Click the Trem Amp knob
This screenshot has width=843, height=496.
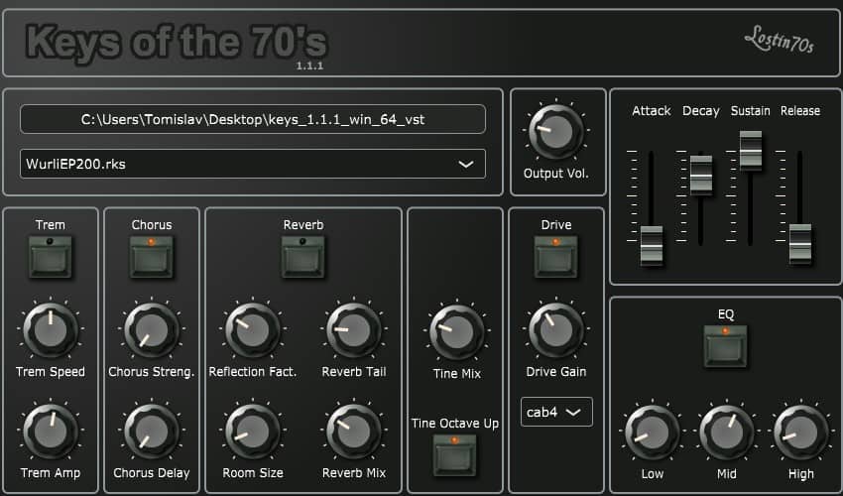tap(51, 431)
